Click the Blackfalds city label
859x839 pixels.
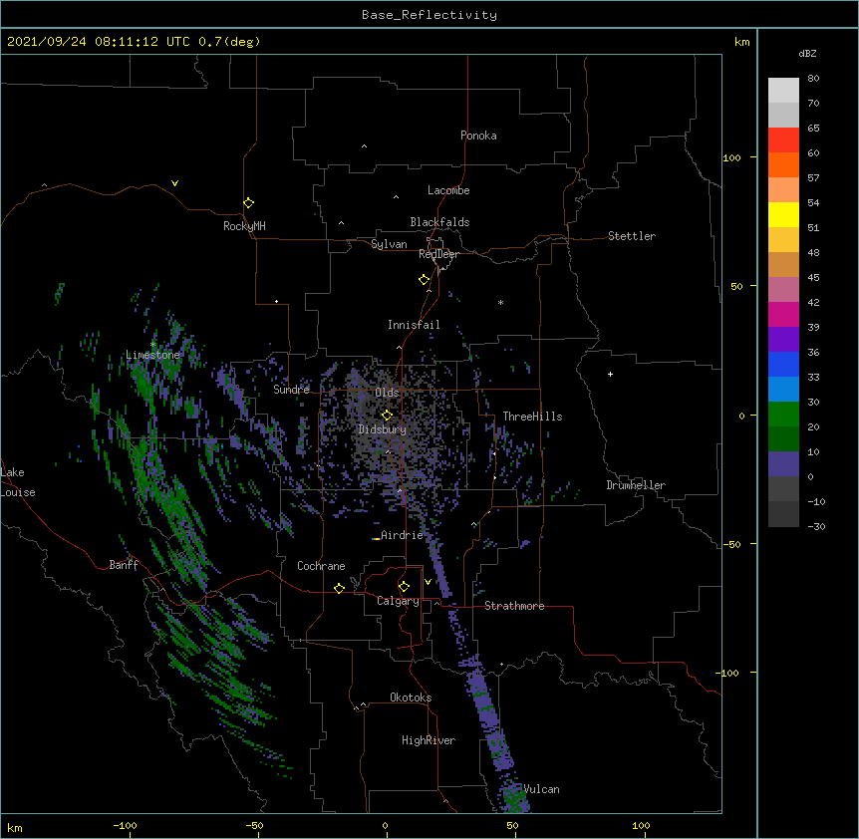pos(439,222)
